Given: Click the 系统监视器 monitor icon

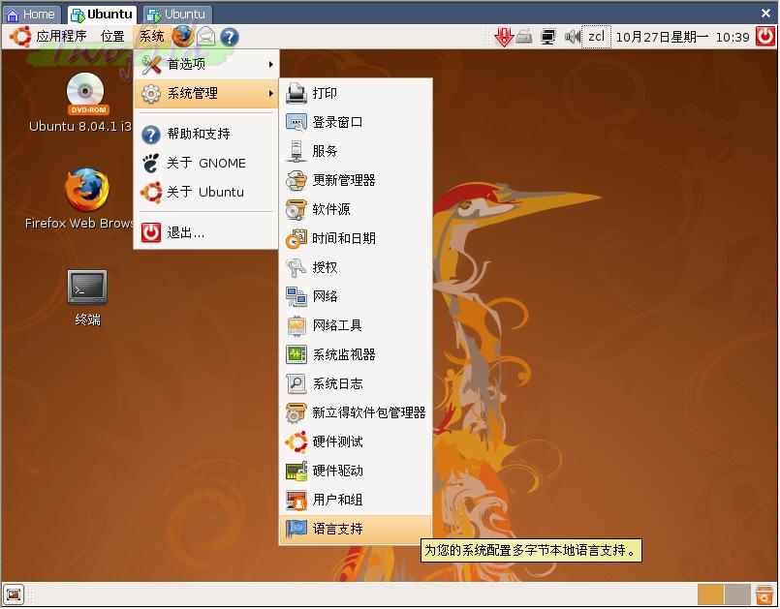Looking at the screenshot, I should click(296, 355).
